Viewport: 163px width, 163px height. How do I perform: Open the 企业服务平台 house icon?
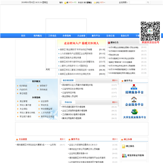134,100
